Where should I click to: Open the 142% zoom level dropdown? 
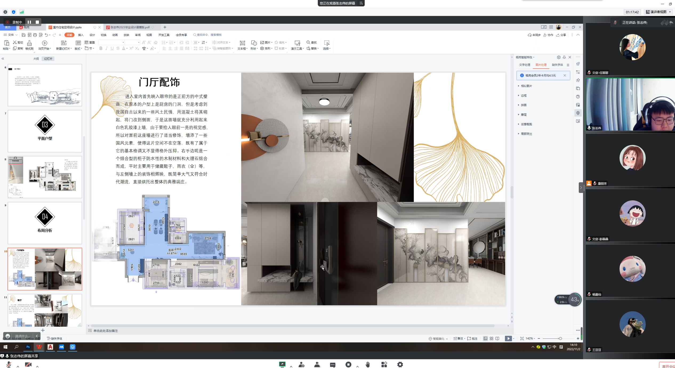(530, 338)
